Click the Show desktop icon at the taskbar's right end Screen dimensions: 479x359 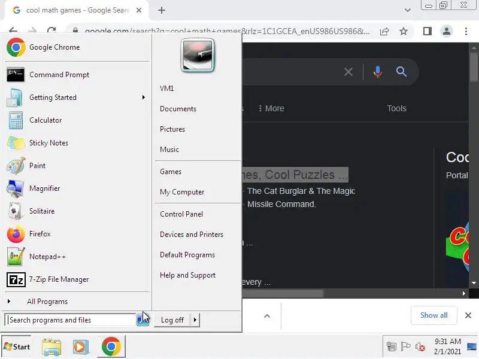click(472, 347)
